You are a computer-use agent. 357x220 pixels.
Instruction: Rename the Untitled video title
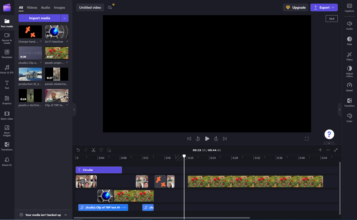tap(90, 7)
